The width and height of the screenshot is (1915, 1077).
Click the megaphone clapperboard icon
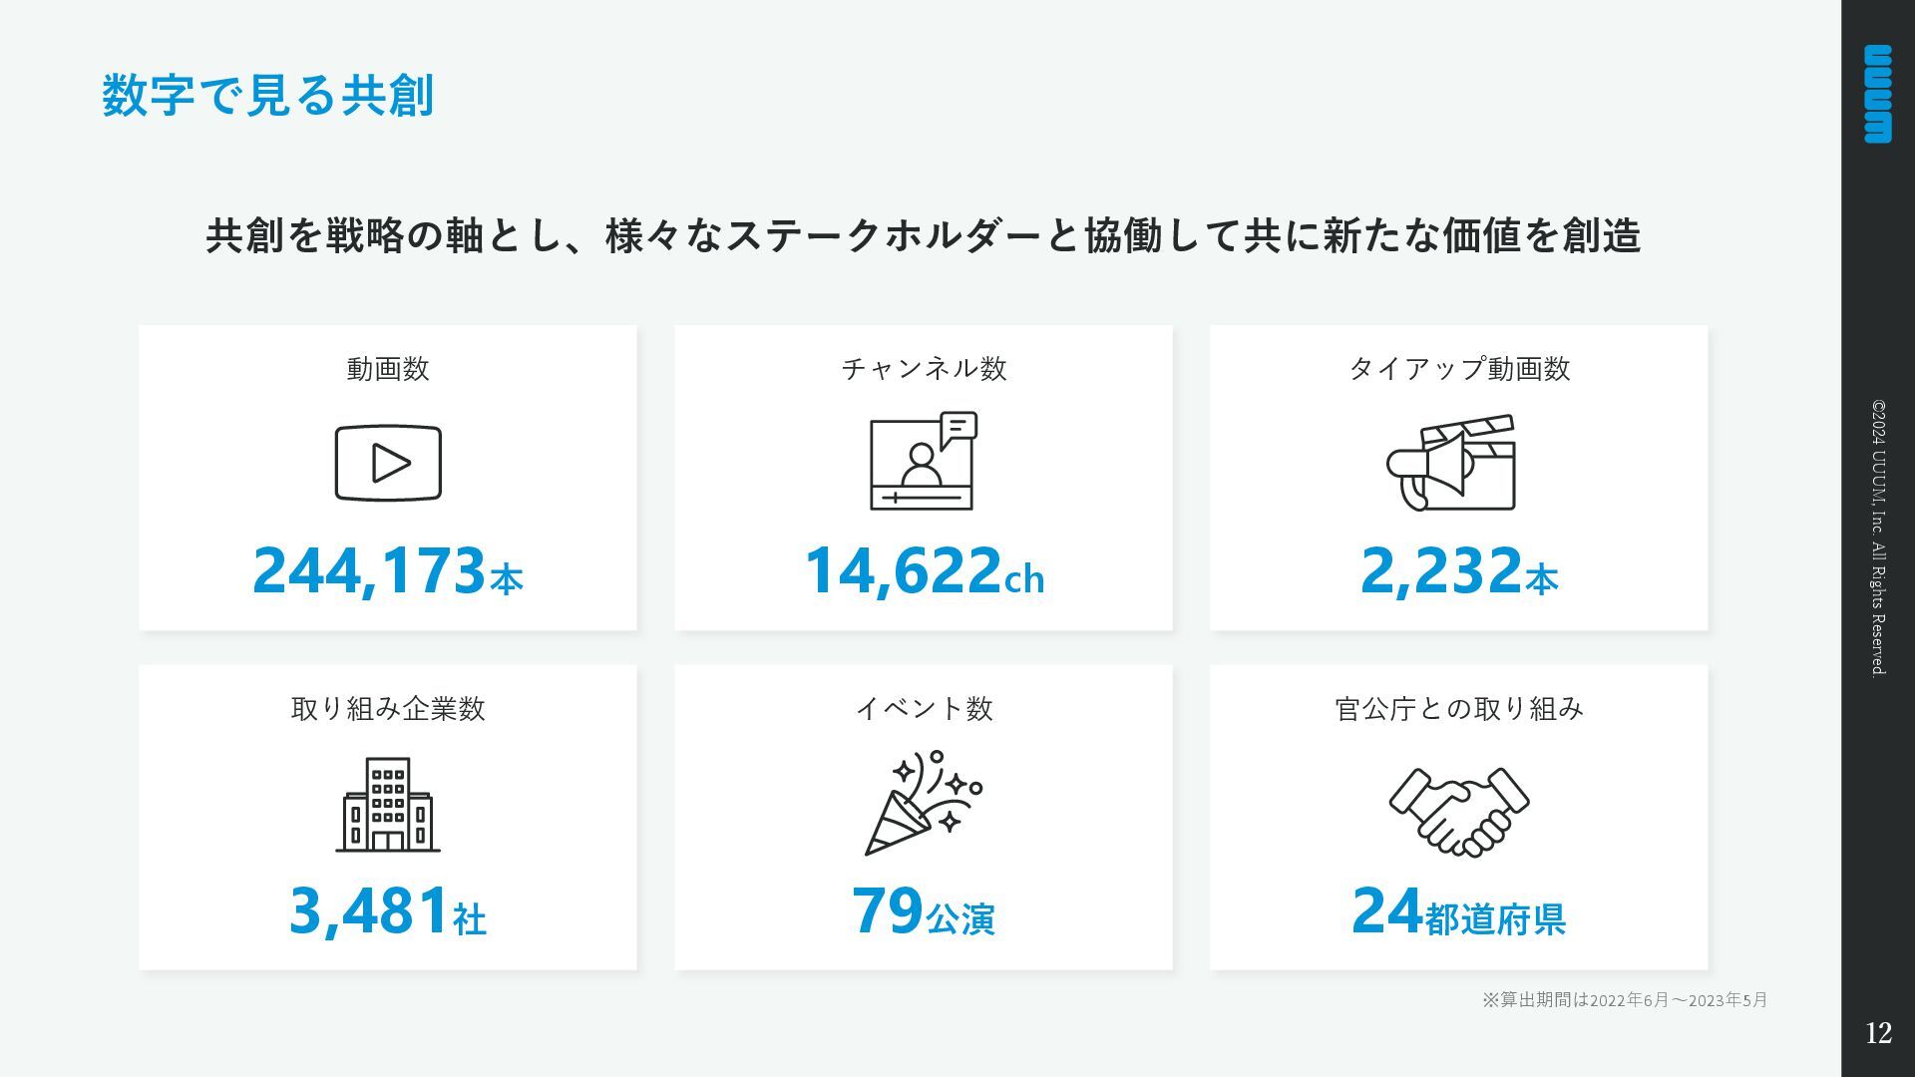tap(1451, 463)
